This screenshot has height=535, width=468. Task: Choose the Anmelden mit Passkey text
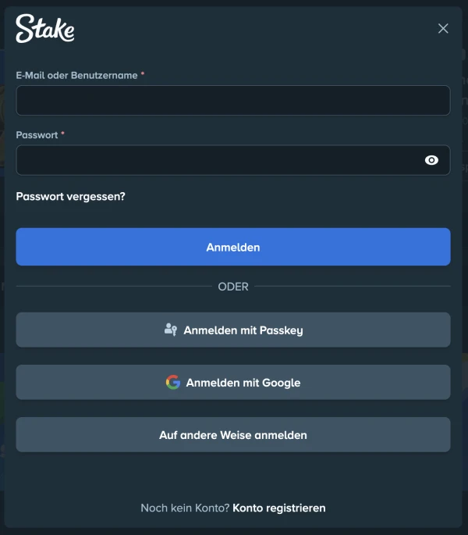point(243,330)
